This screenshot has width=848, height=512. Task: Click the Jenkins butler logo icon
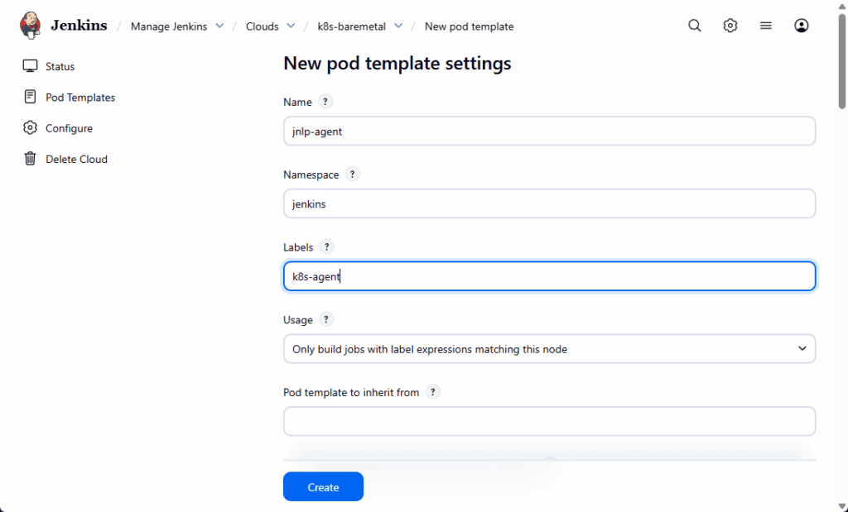pos(31,26)
